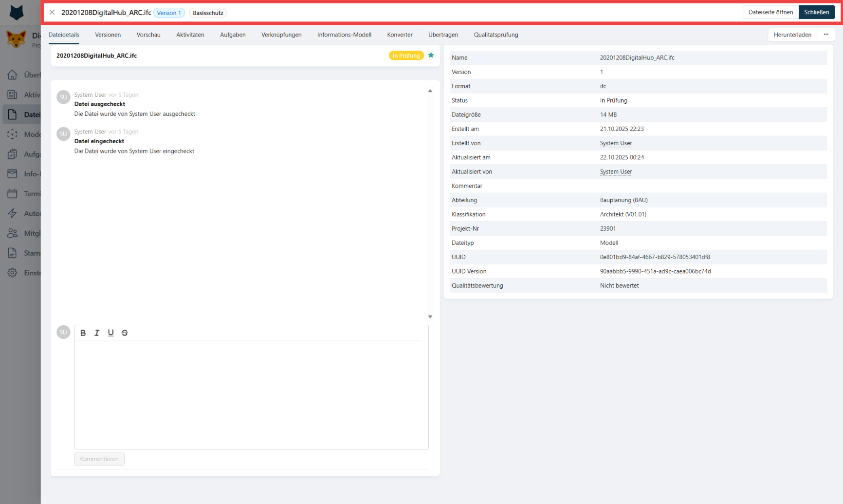Click the UUID Version value 90aabbb5-9990-451a-ad9c-caea006bc74d
The height and width of the screenshot is (504, 843).
coord(655,271)
